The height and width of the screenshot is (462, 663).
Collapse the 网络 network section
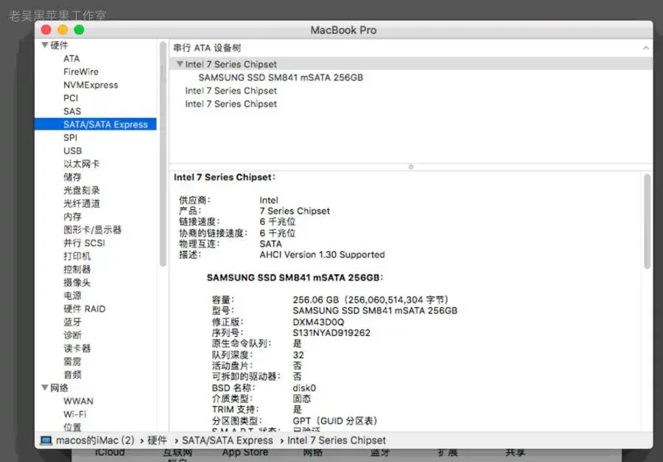pyautogui.click(x=45, y=388)
